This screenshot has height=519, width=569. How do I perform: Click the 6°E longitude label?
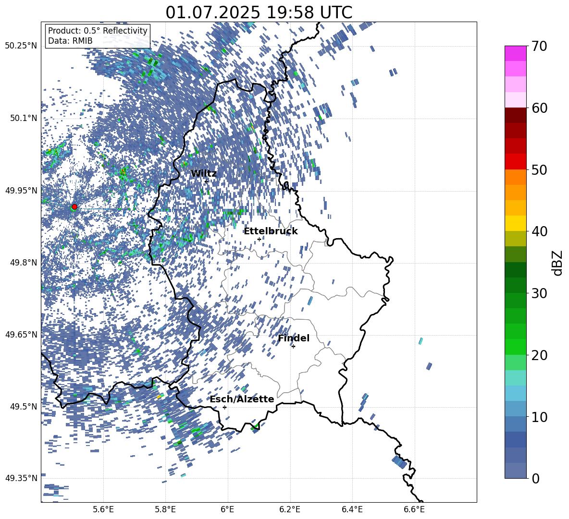click(x=227, y=509)
